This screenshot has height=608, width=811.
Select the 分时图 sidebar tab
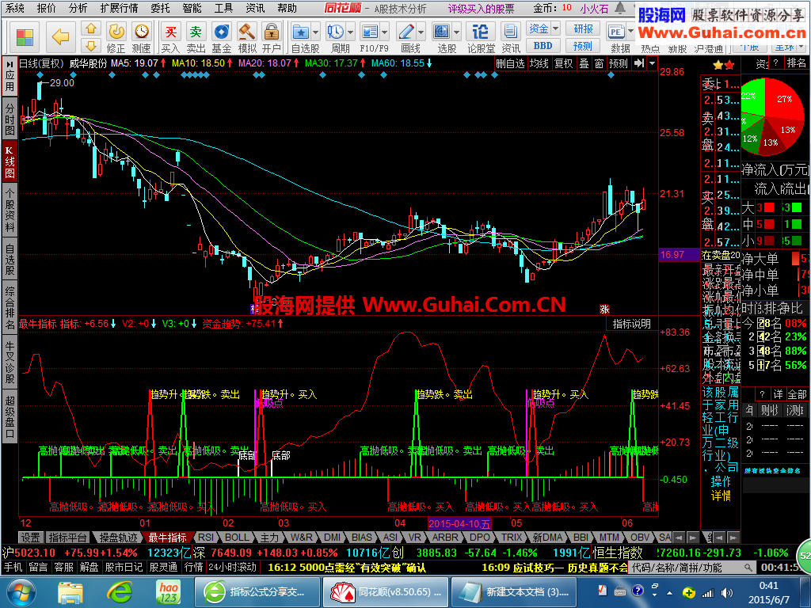[10, 119]
